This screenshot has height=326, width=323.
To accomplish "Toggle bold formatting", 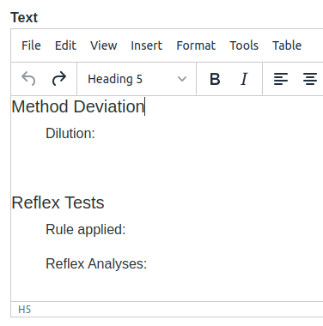I will (215, 79).
